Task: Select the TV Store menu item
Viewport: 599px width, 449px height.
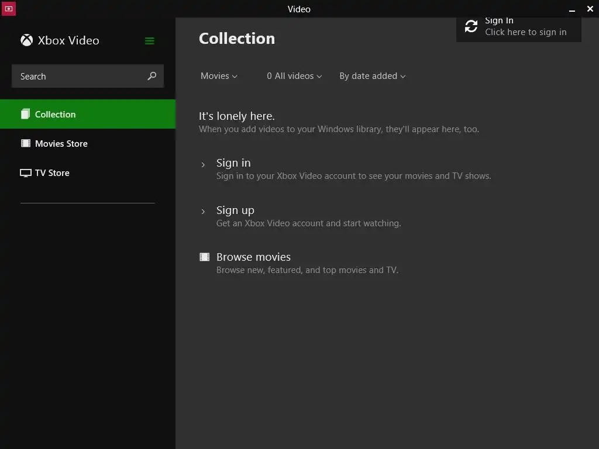Action: [52, 173]
